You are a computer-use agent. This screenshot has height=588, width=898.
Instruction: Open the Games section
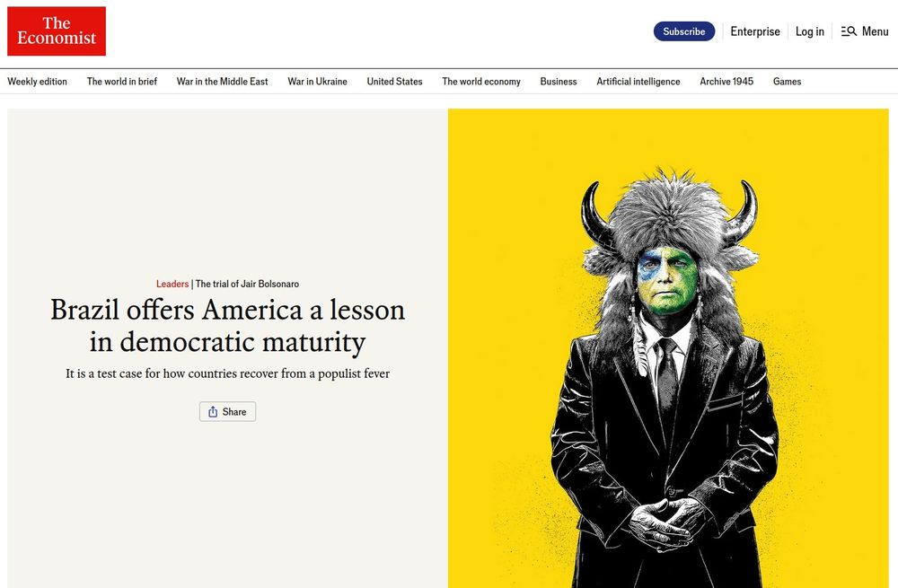787,82
